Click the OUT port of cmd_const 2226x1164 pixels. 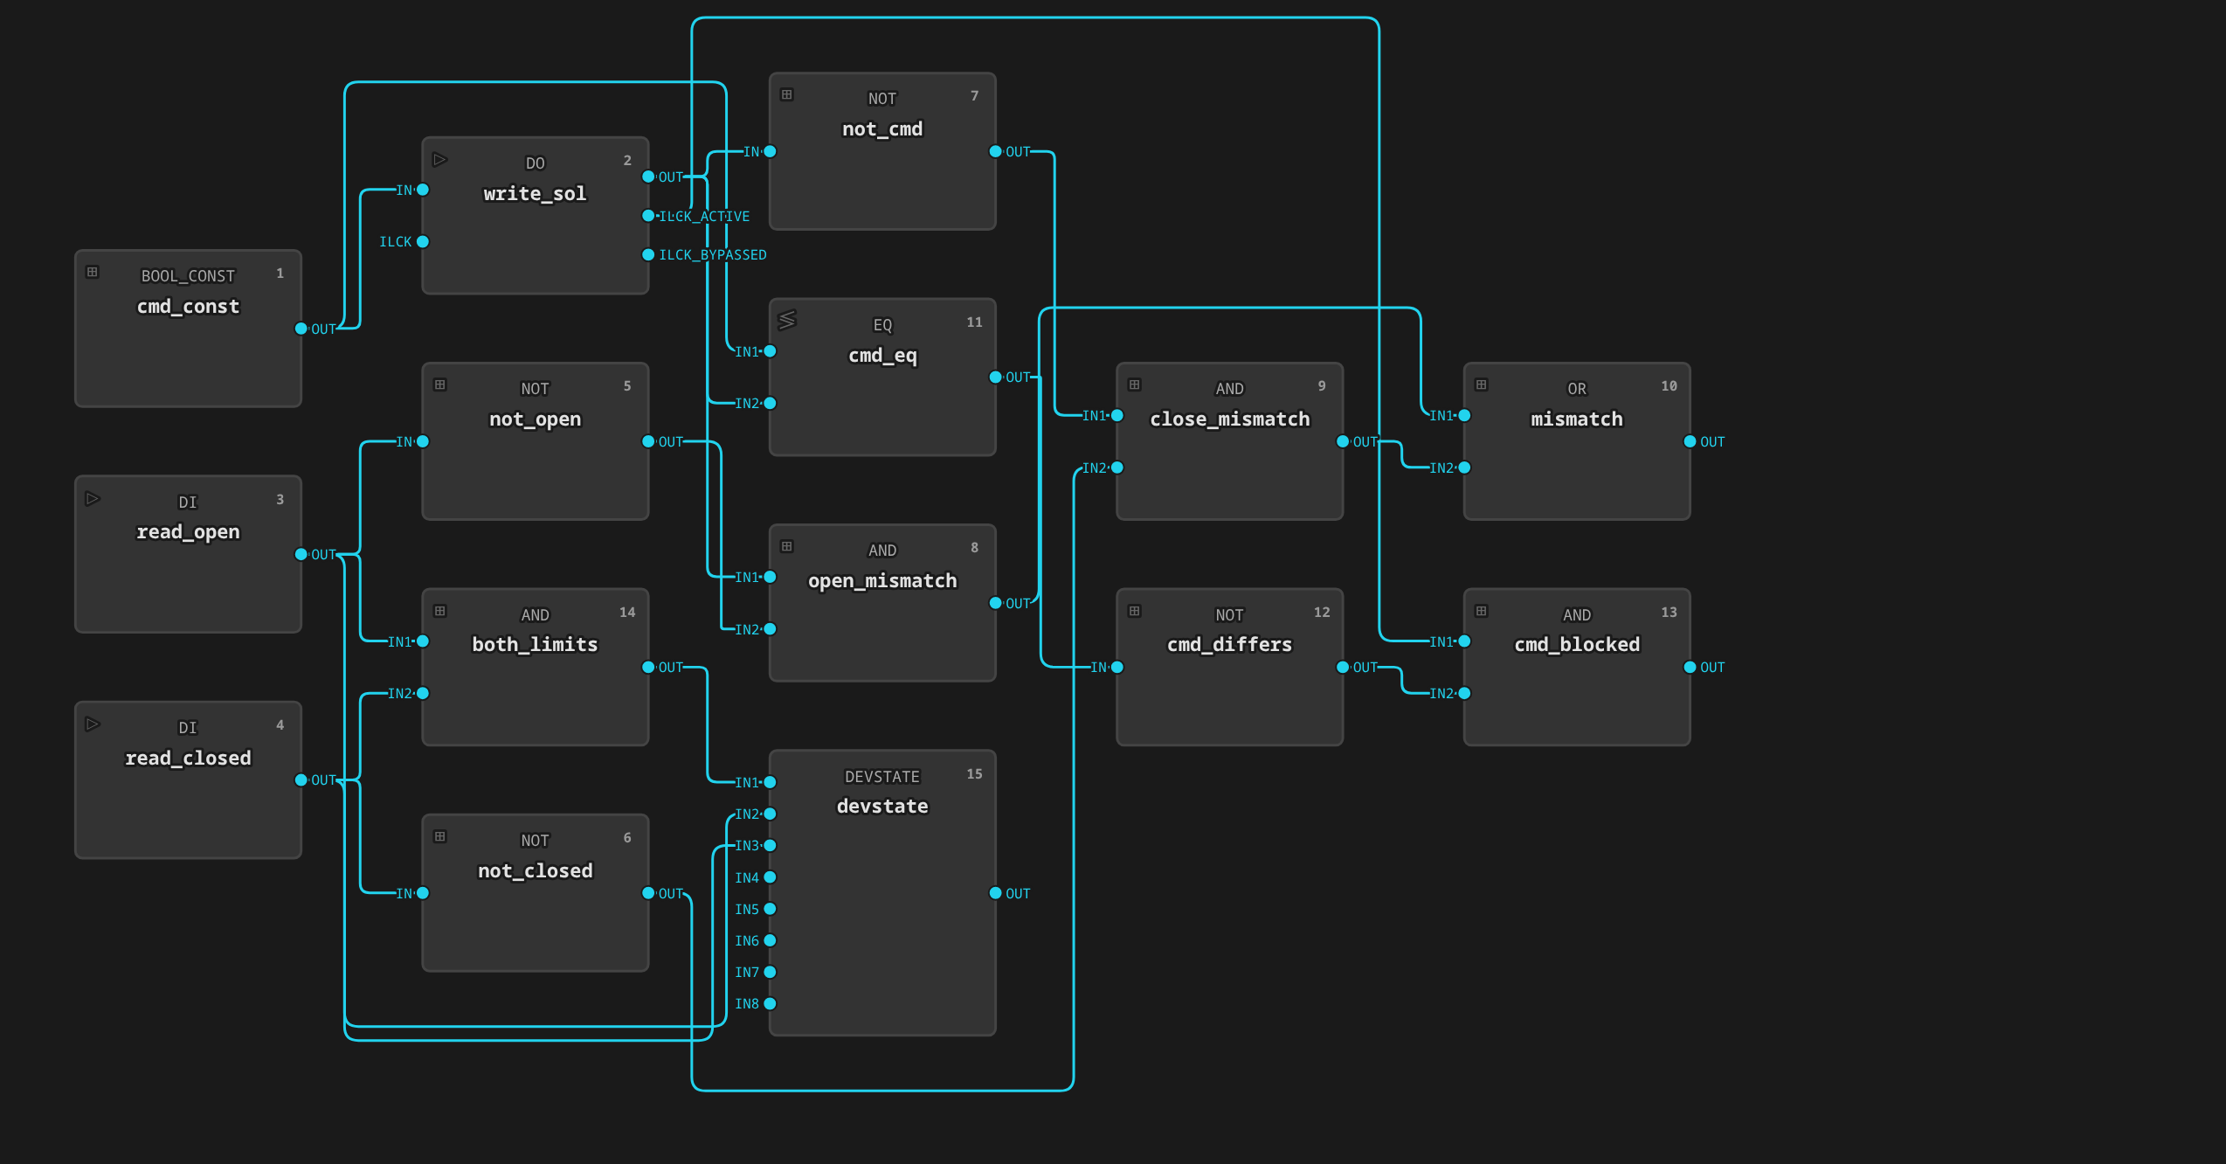coord(301,329)
